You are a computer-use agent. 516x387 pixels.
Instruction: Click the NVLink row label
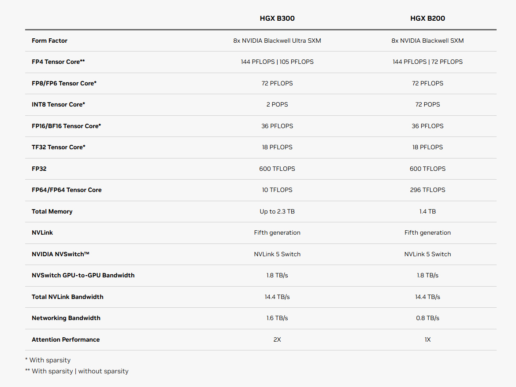point(42,233)
